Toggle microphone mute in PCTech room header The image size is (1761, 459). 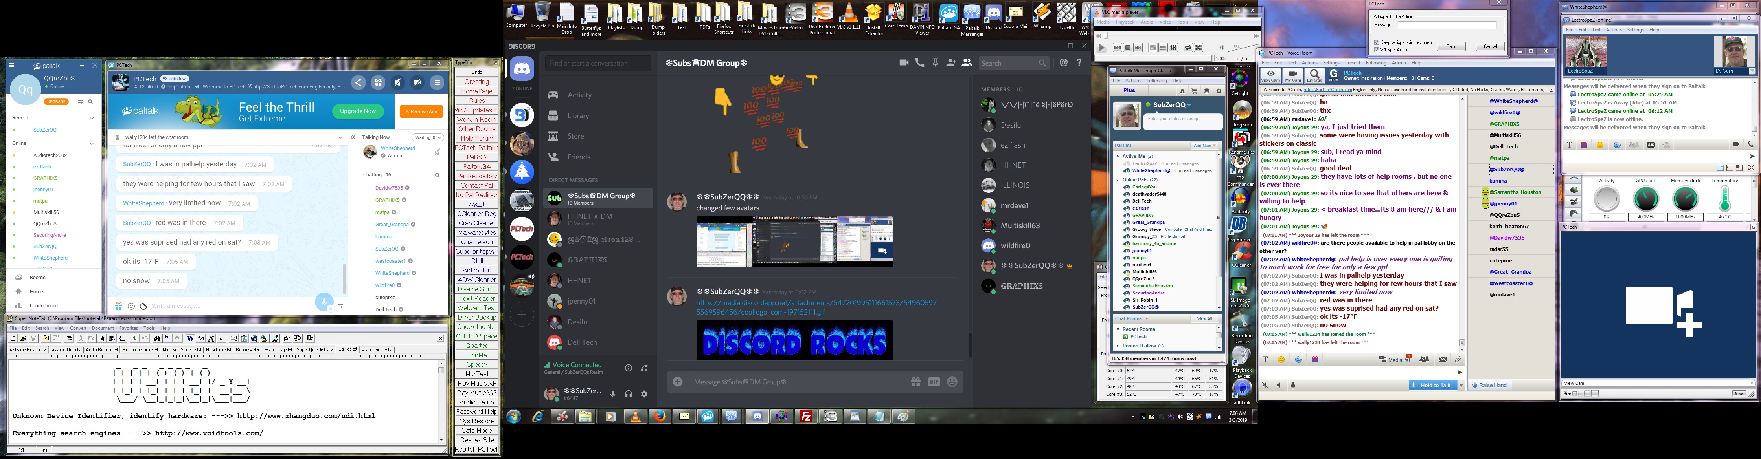[398, 82]
